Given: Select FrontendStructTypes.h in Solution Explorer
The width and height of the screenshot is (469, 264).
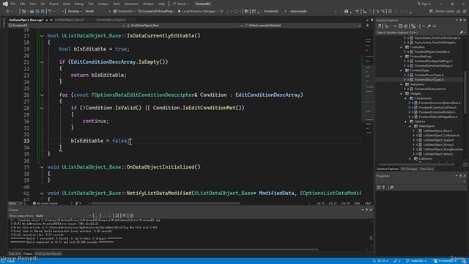Looking at the screenshot, I should coord(429,80).
